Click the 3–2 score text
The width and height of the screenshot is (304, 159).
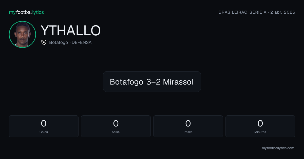click(154, 82)
